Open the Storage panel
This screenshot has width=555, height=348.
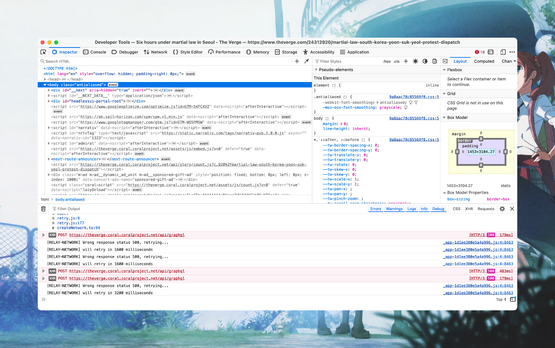[x=286, y=52]
